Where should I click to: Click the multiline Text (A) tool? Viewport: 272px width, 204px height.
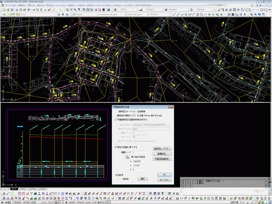pyautogui.click(x=244, y=15)
